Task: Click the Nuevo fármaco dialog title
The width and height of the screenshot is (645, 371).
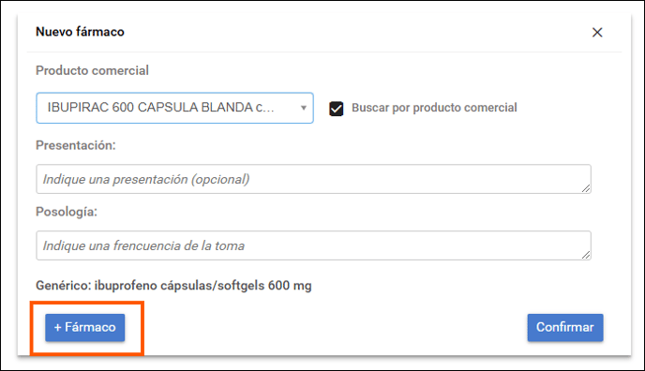Action: click(80, 32)
